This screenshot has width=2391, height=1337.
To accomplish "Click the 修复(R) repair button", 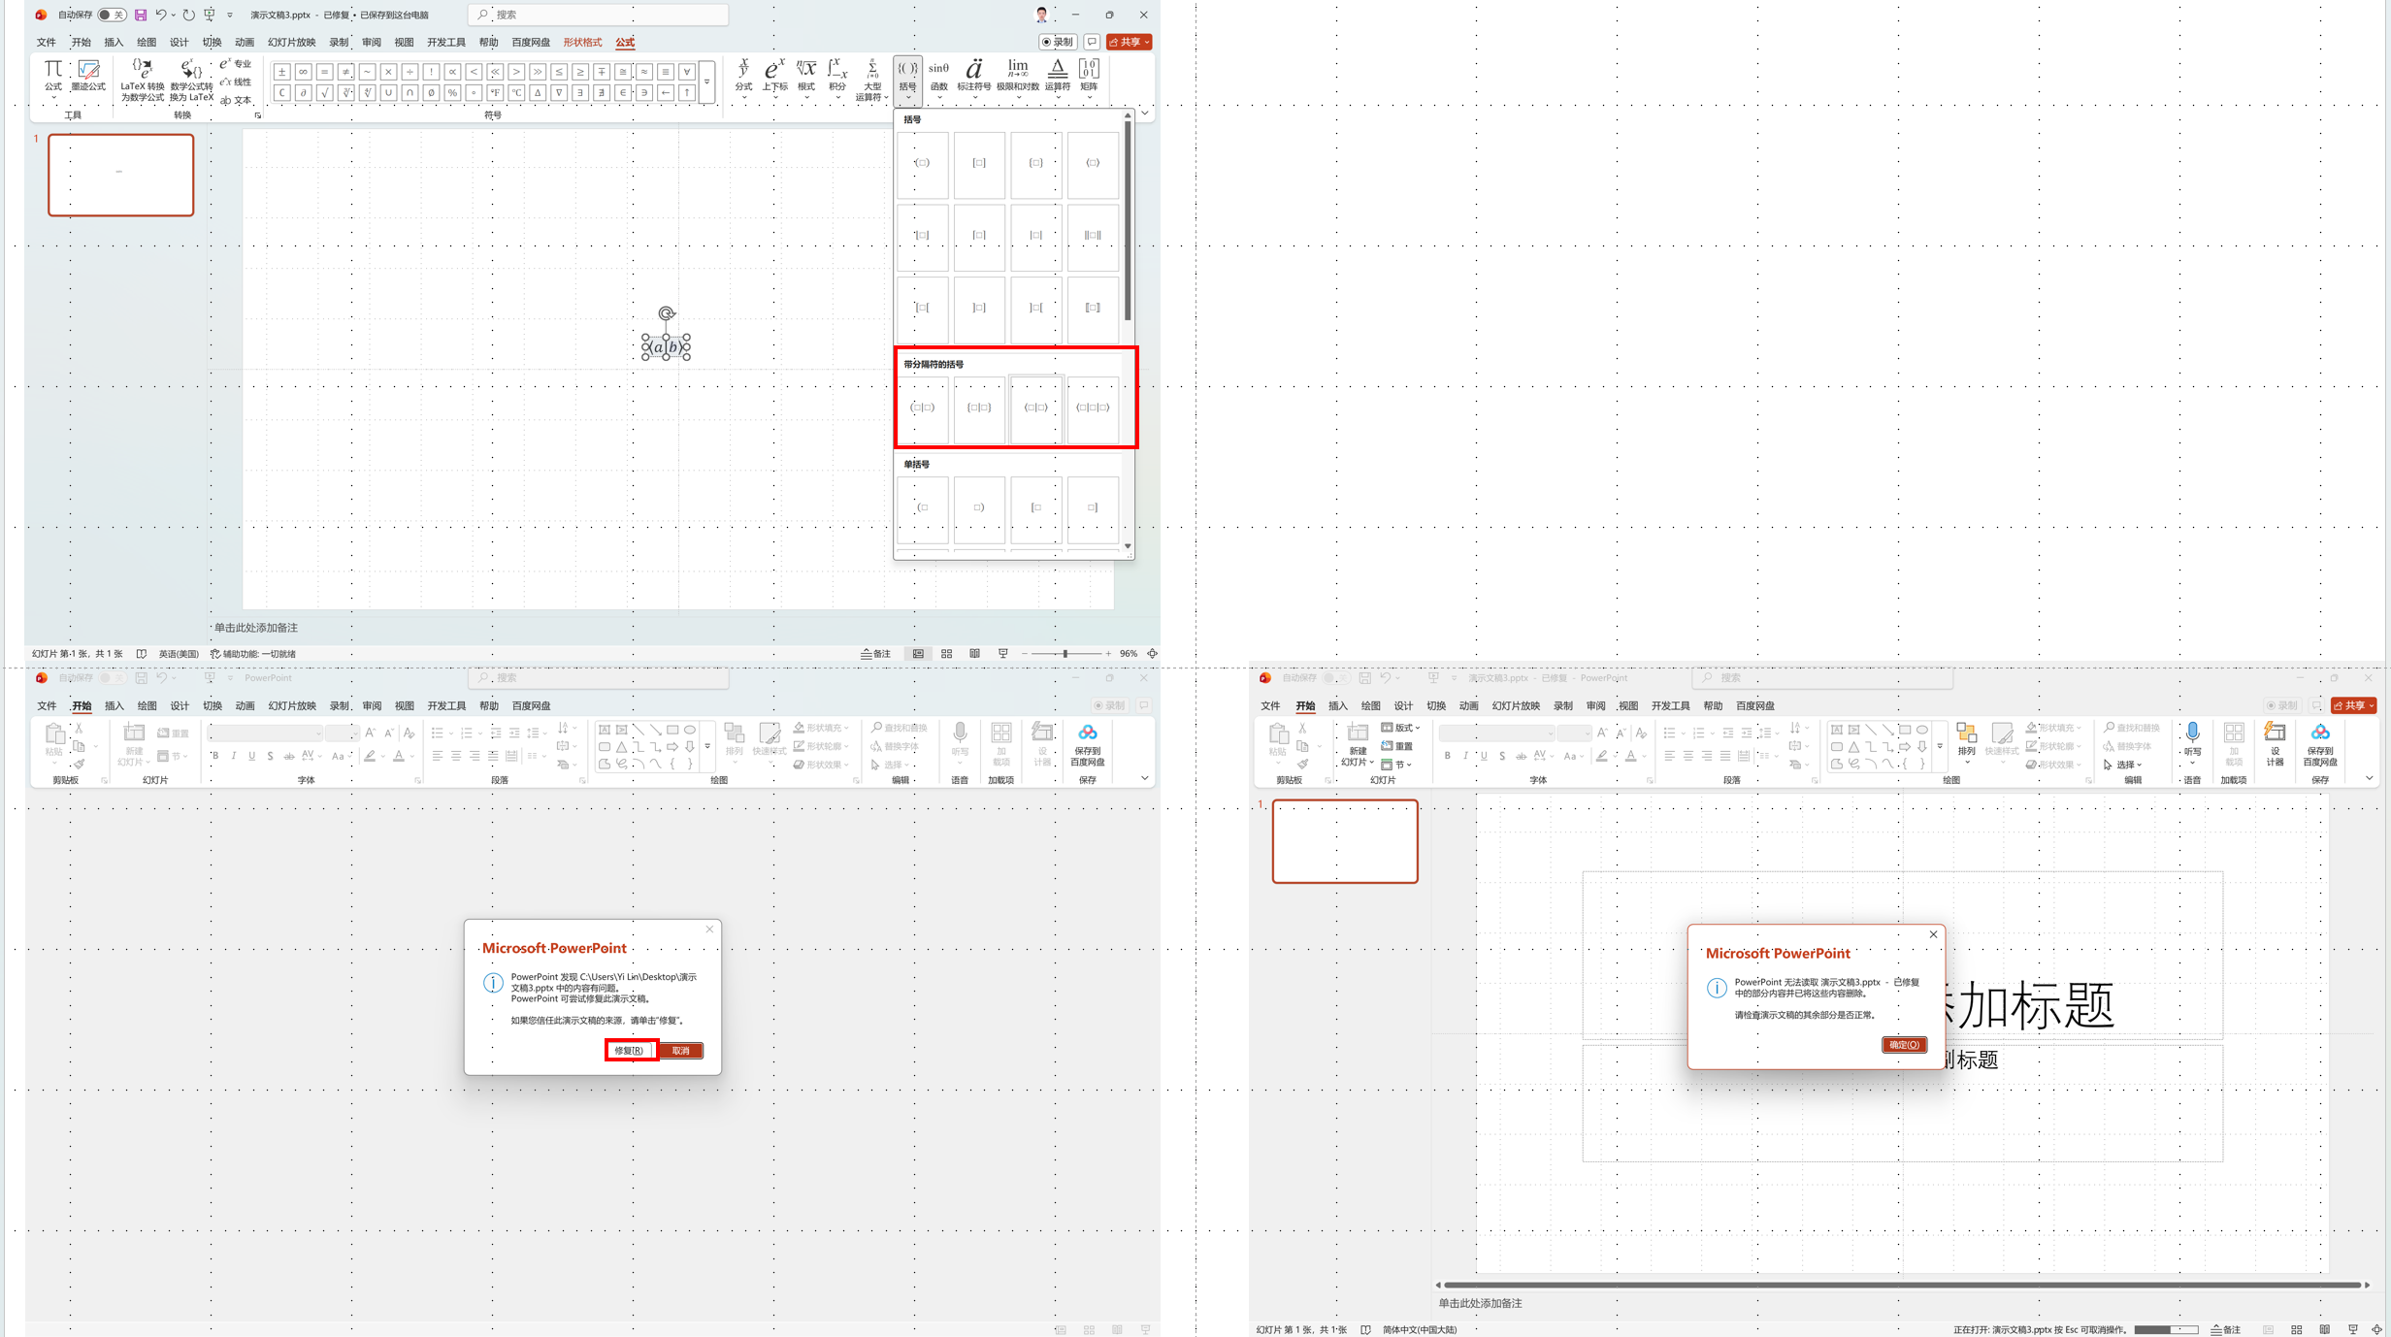I will coord(630,1050).
